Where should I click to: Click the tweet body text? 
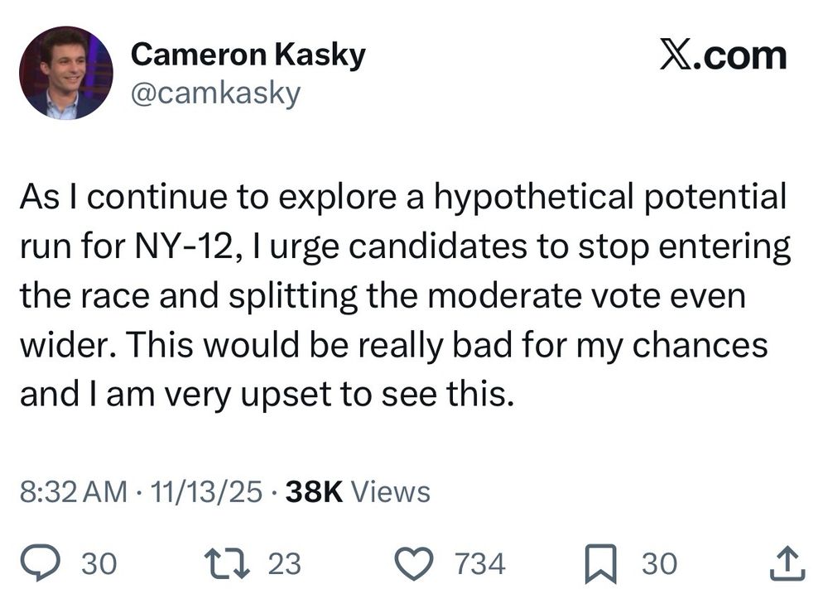tap(397, 295)
